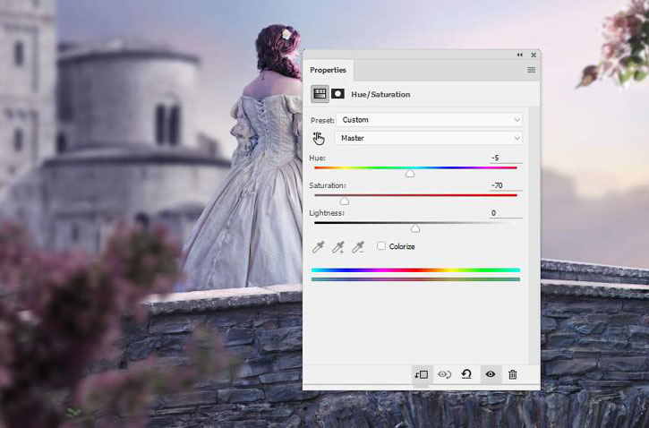Image resolution: width=649 pixels, height=428 pixels.
Task: Clip adjustment to the layer below
Action: pyautogui.click(x=422, y=374)
